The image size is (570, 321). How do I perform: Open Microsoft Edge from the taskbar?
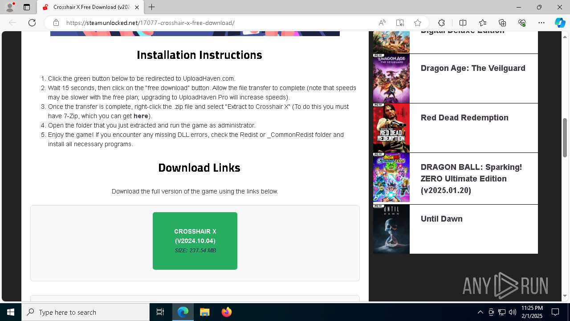pyautogui.click(x=183, y=312)
